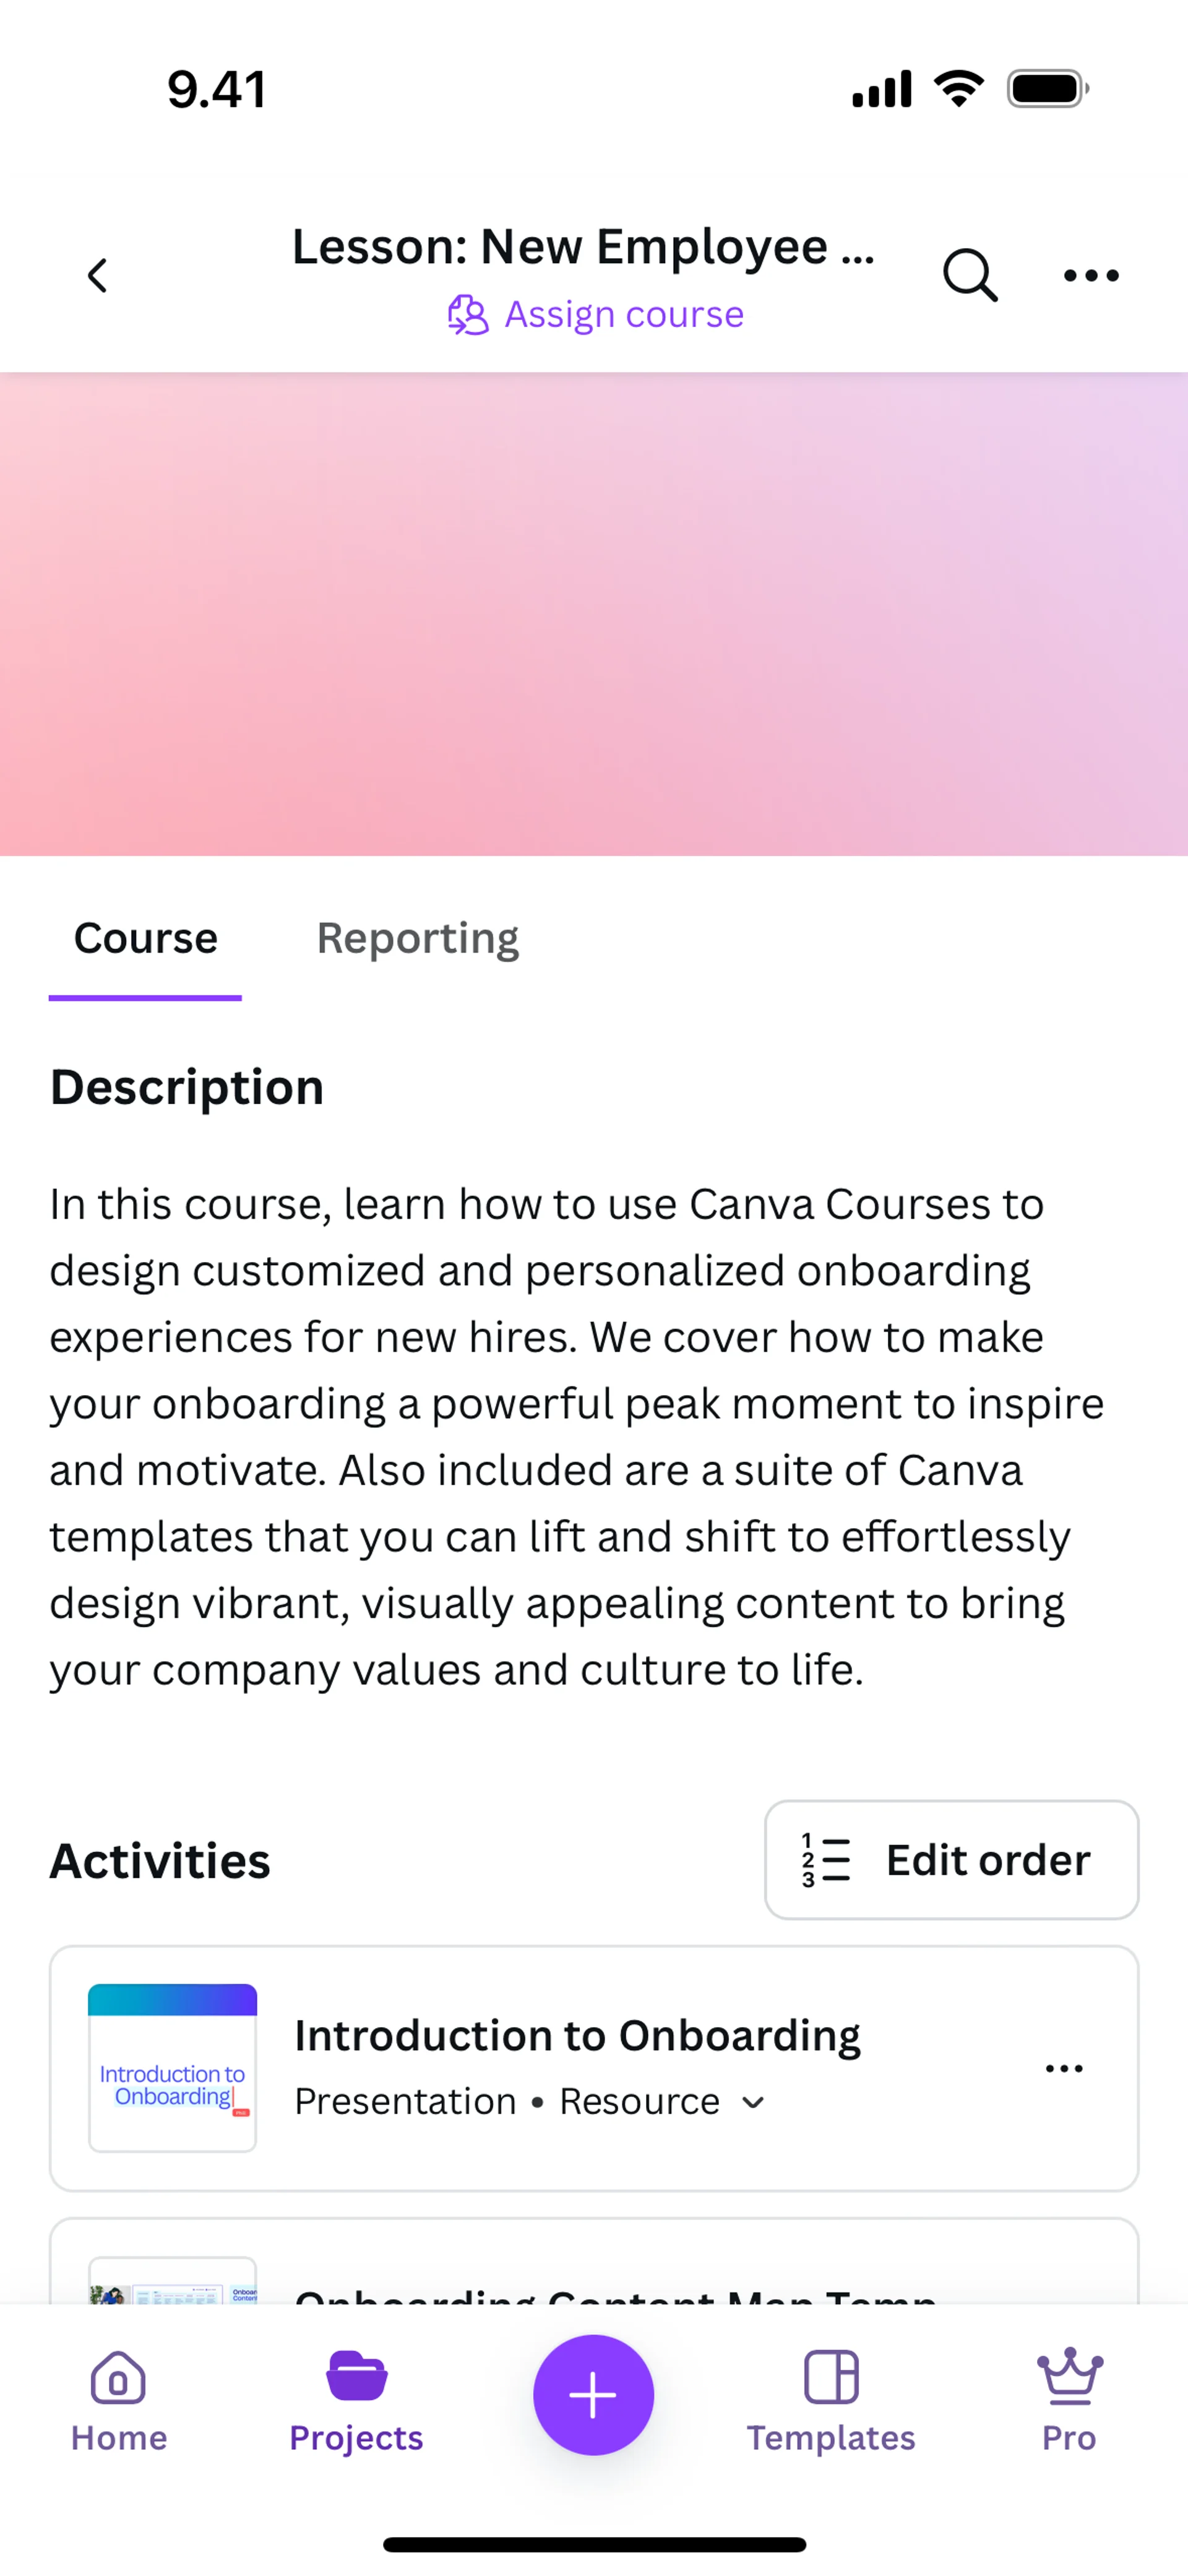
Task: Select the Course tab
Action: click(145, 938)
